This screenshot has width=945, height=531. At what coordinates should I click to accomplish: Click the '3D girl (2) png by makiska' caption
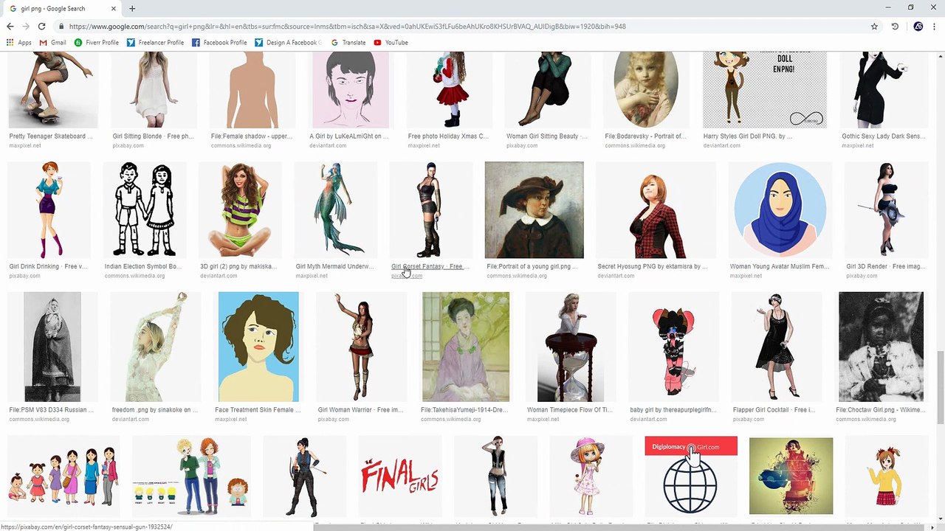coord(238,267)
